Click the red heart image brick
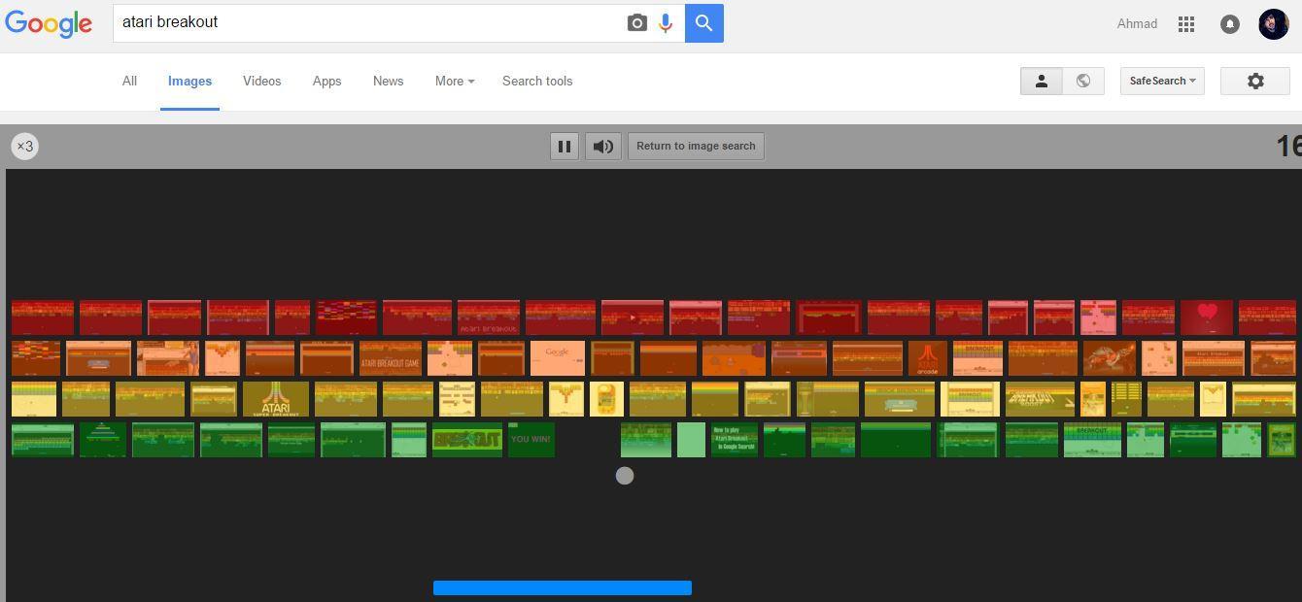 click(x=1207, y=318)
